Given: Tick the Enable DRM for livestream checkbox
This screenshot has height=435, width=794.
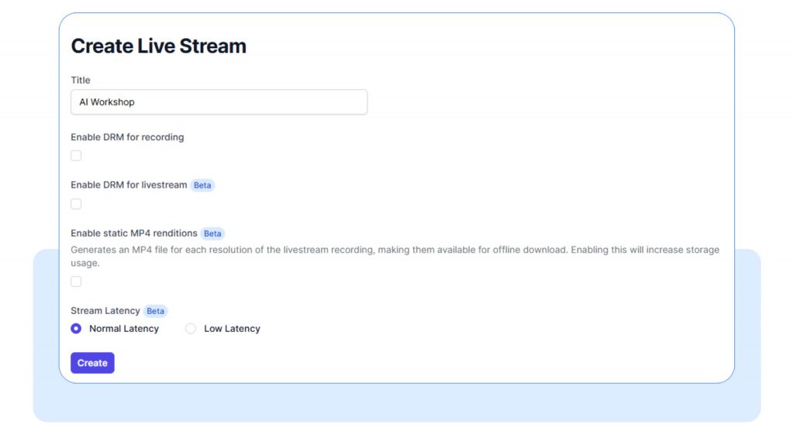Looking at the screenshot, I should point(76,205).
